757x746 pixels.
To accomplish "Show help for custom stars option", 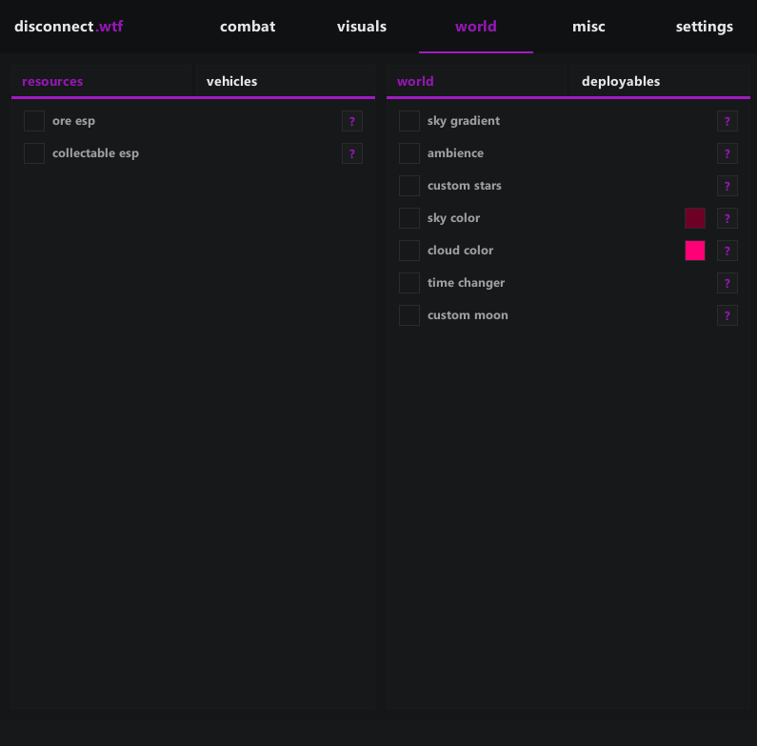I will click(727, 186).
